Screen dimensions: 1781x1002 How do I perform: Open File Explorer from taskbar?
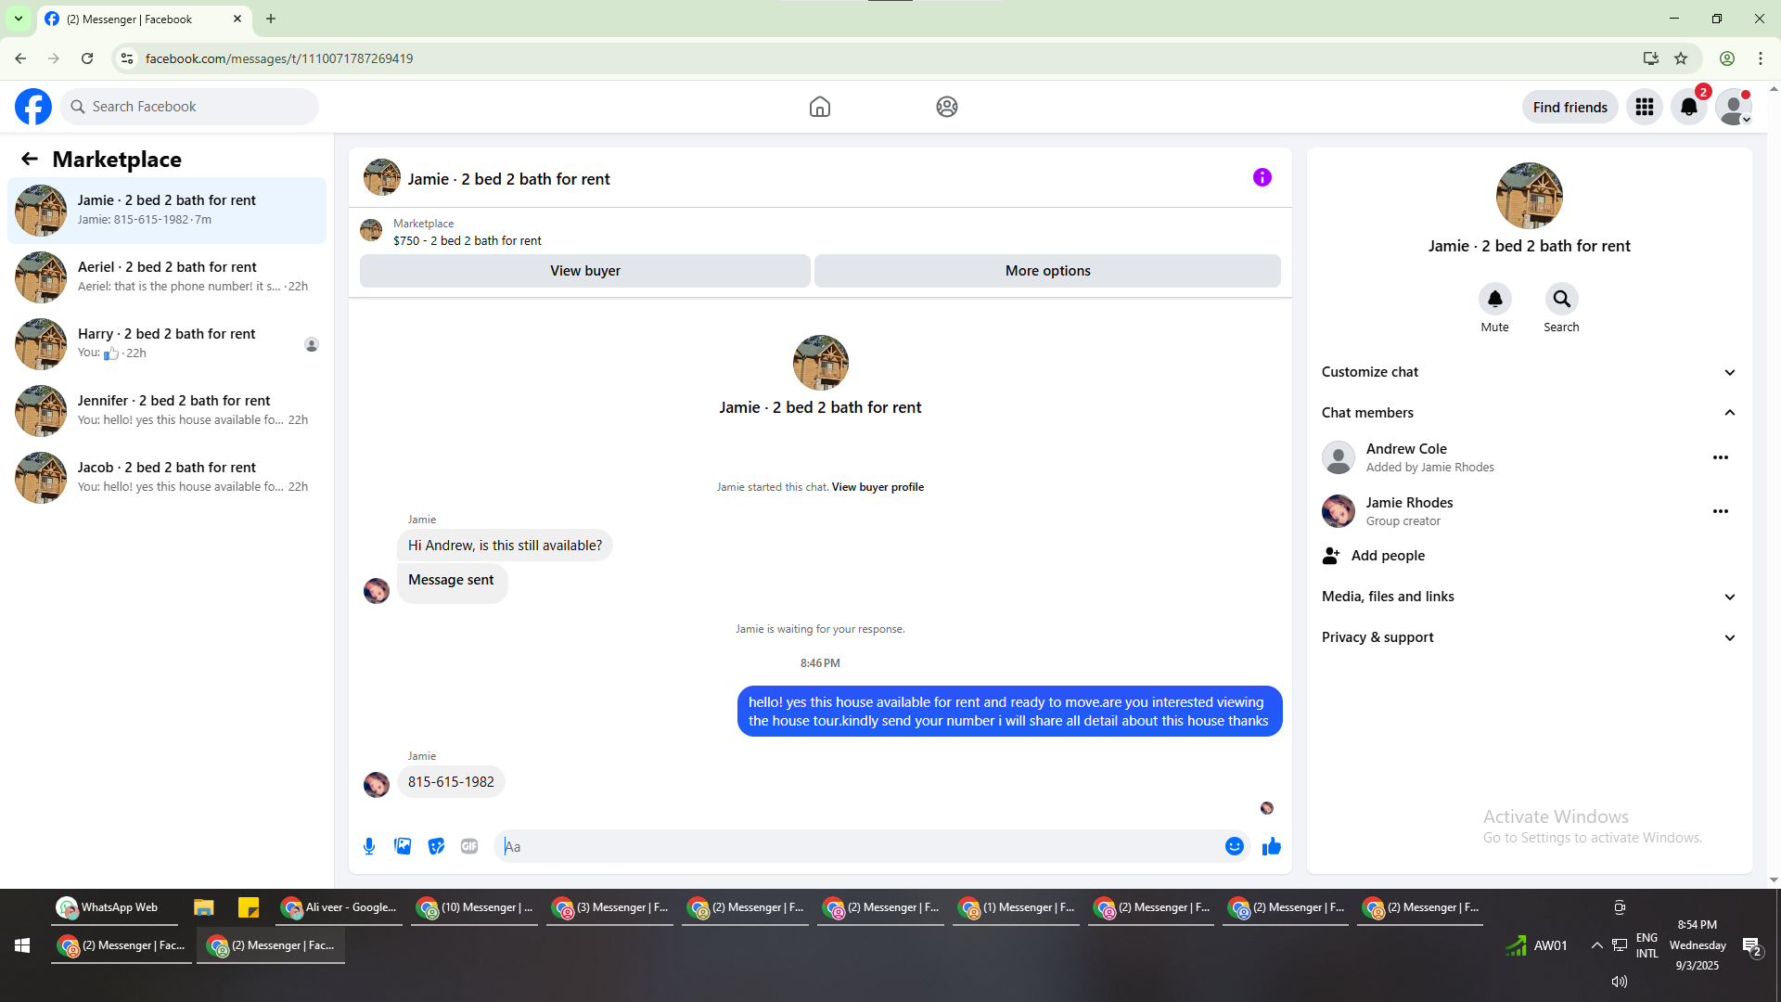(x=204, y=907)
